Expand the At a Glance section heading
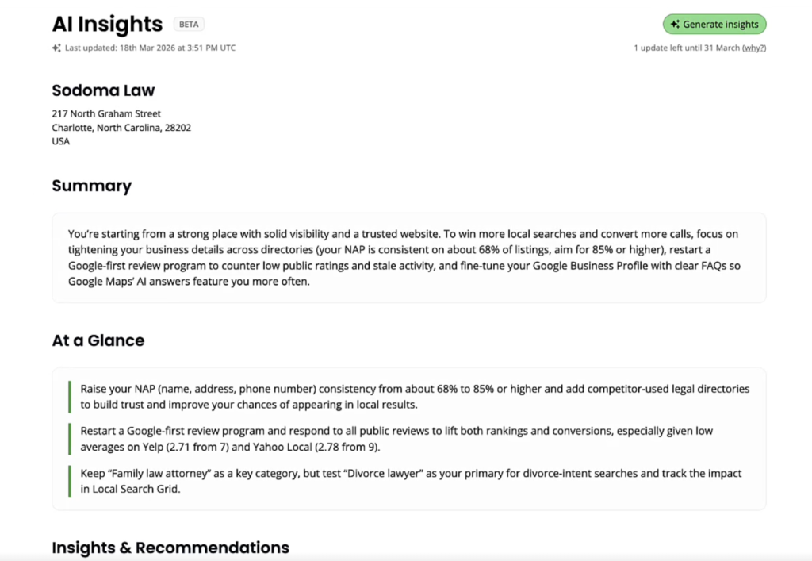Viewport: 812px width, 561px height. 98,340
